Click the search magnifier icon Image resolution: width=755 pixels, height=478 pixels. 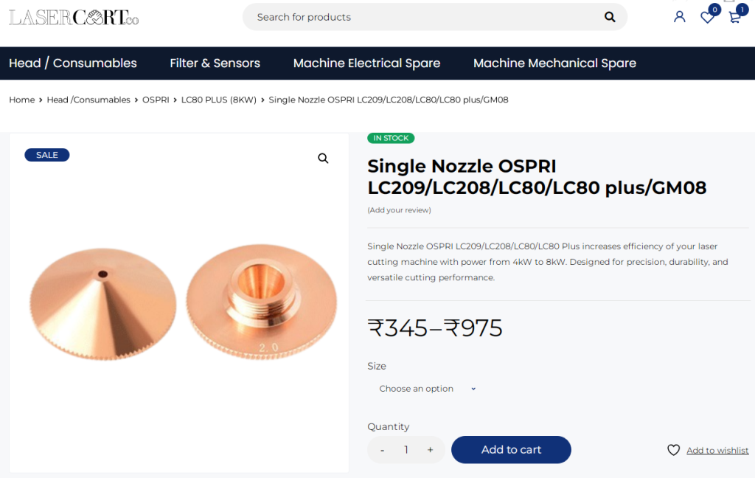610,17
